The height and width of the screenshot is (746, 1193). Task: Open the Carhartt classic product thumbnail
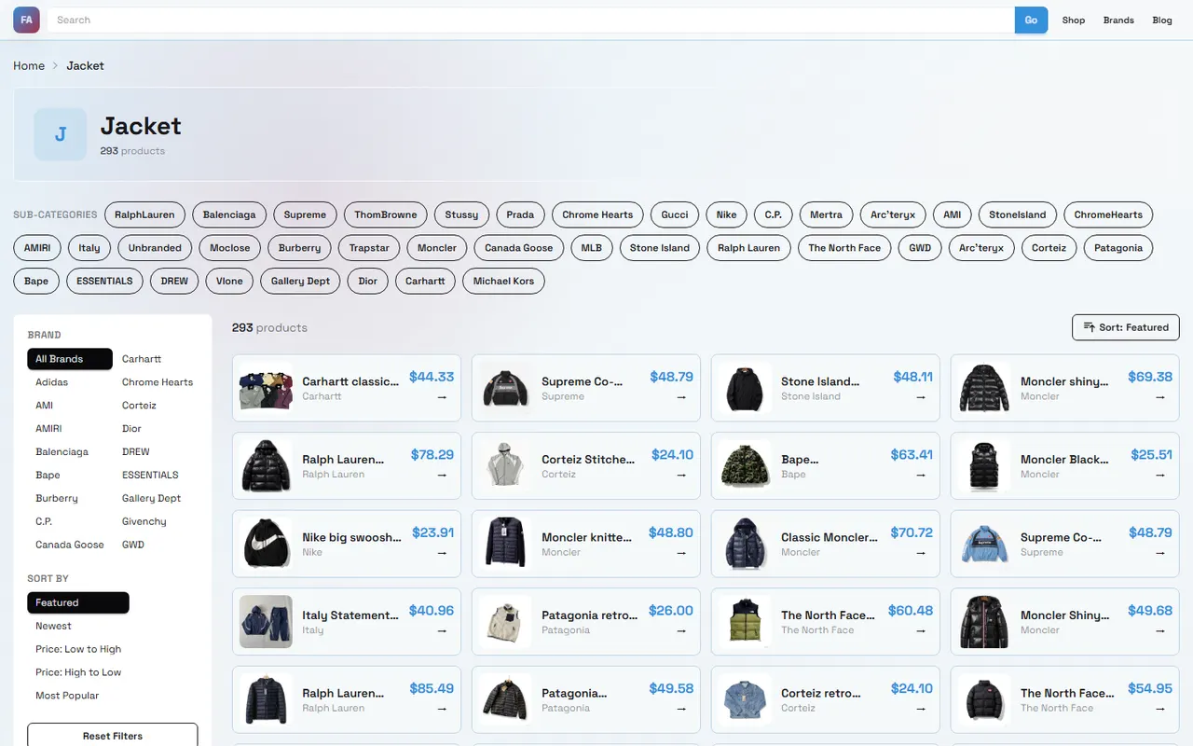266,388
